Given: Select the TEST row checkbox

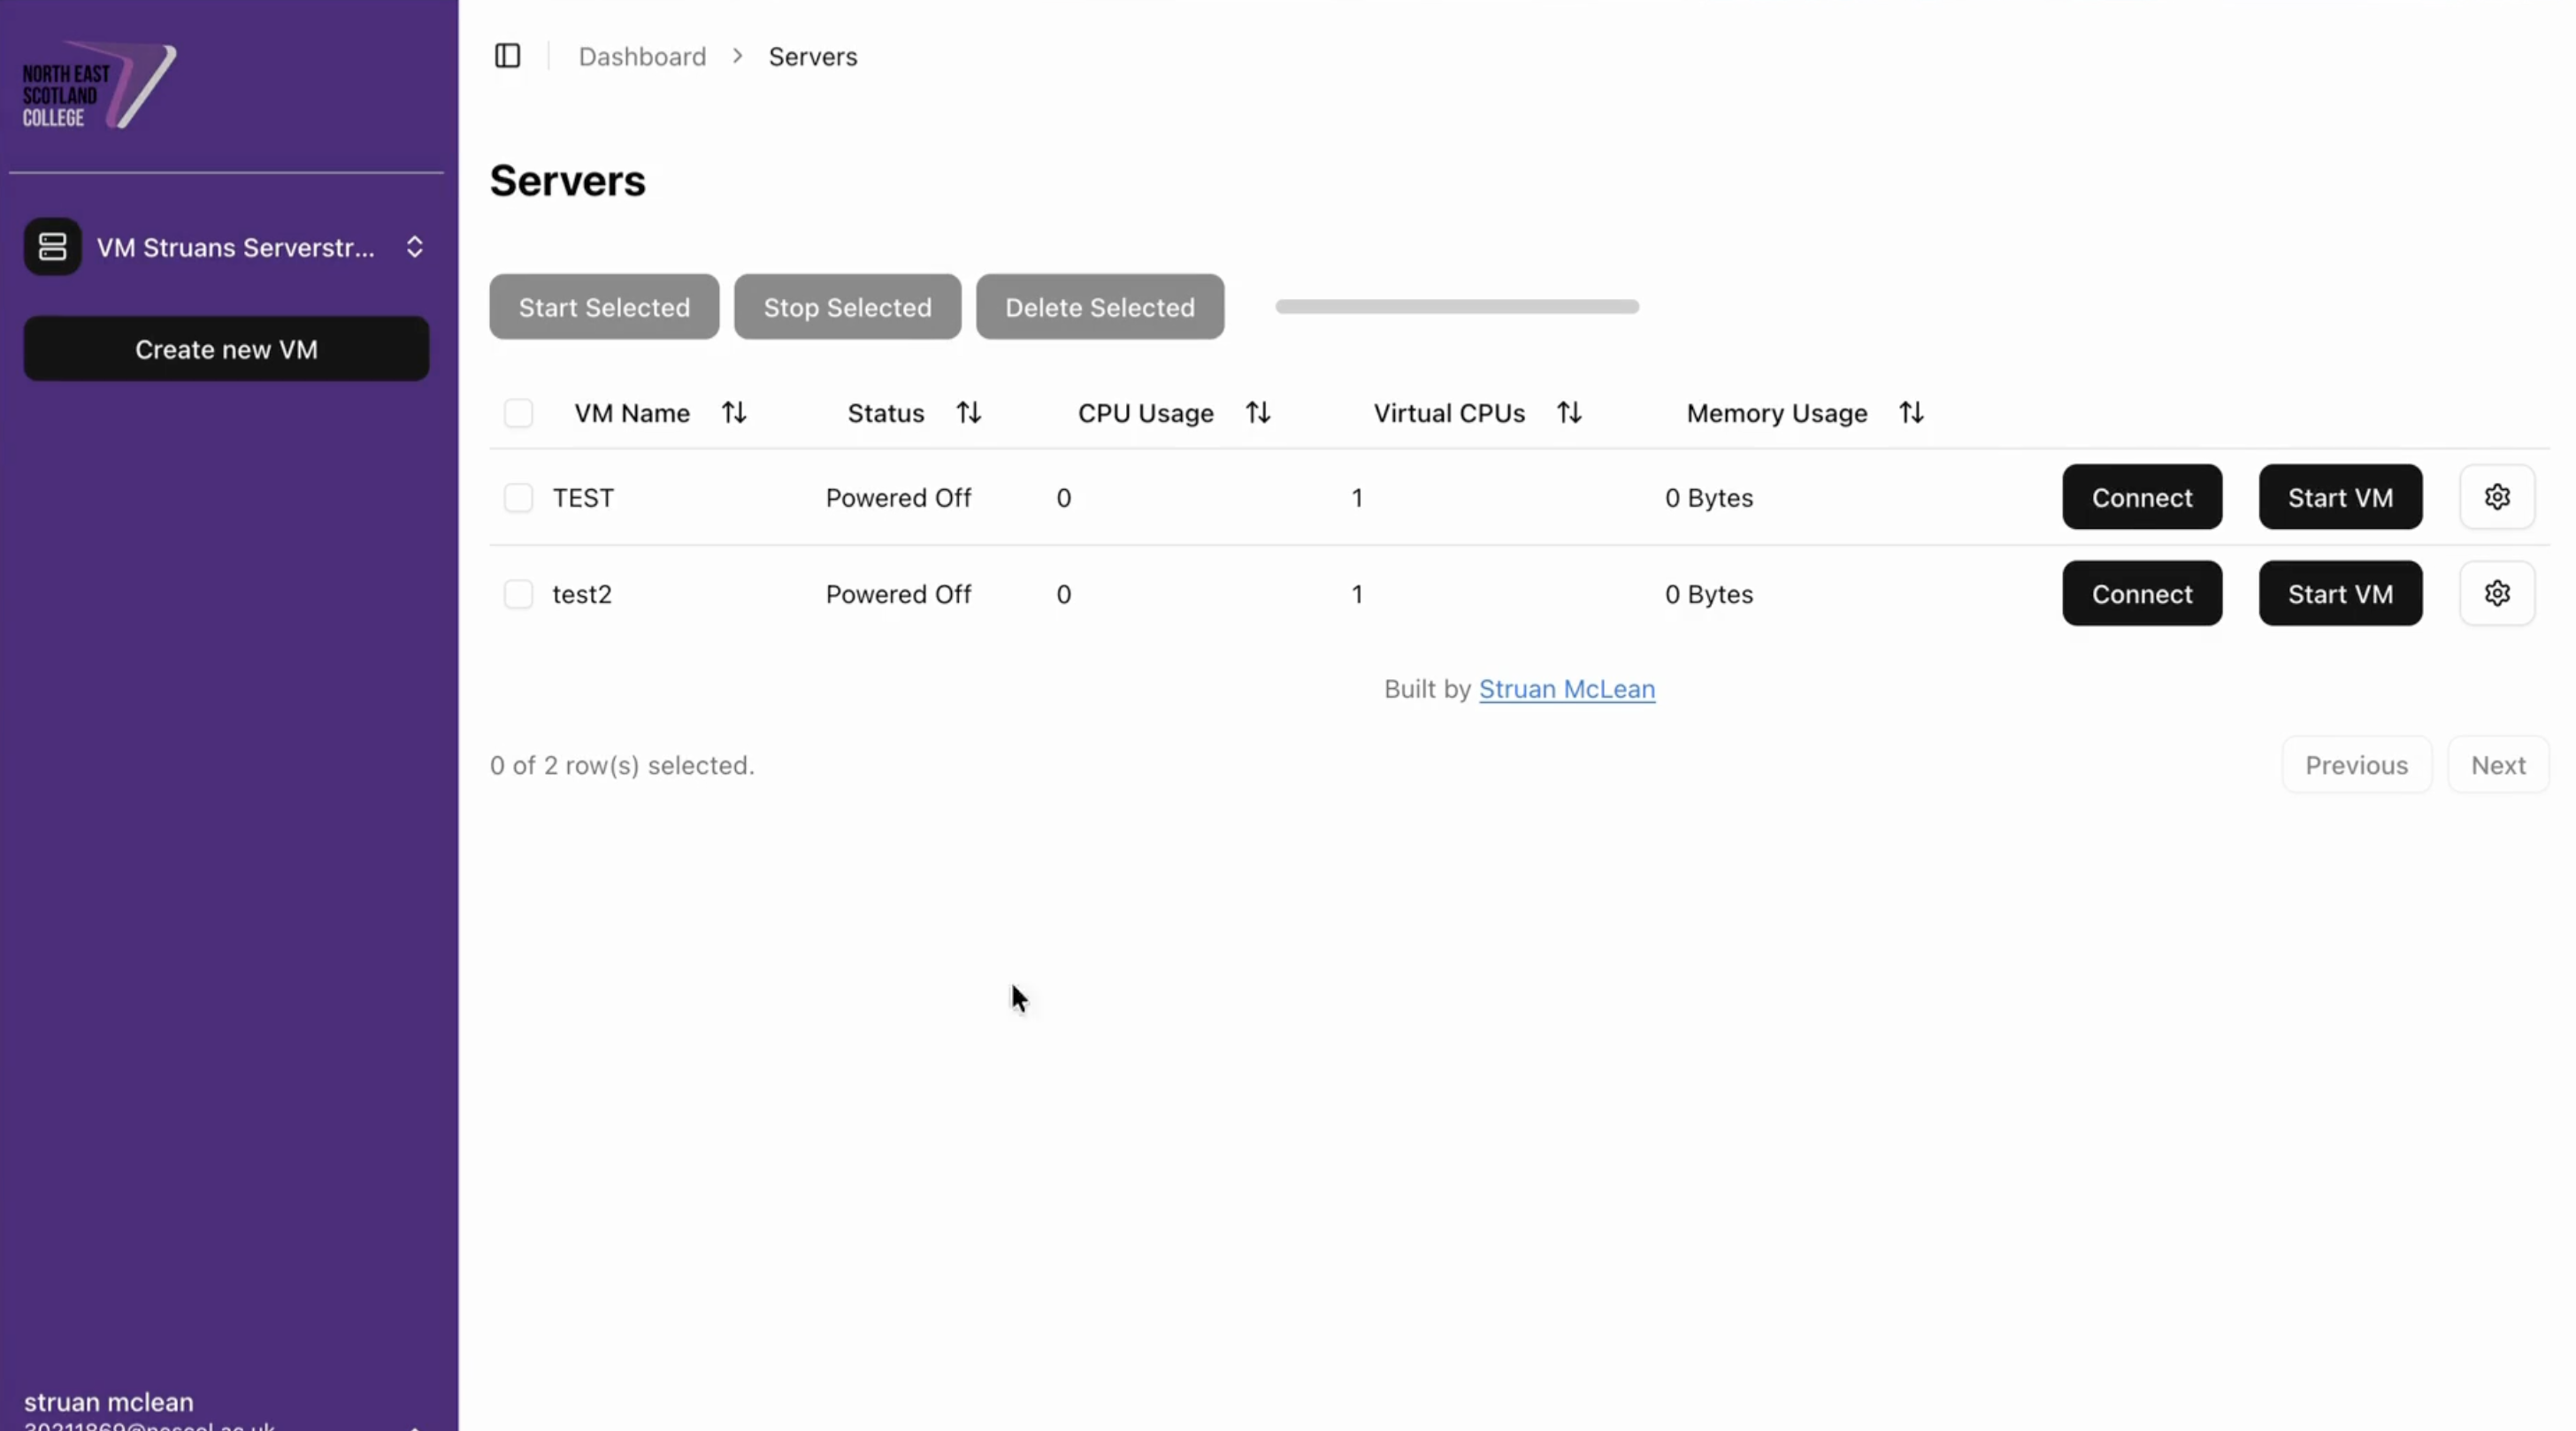Looking at the screenshot, I should (518, 497).
